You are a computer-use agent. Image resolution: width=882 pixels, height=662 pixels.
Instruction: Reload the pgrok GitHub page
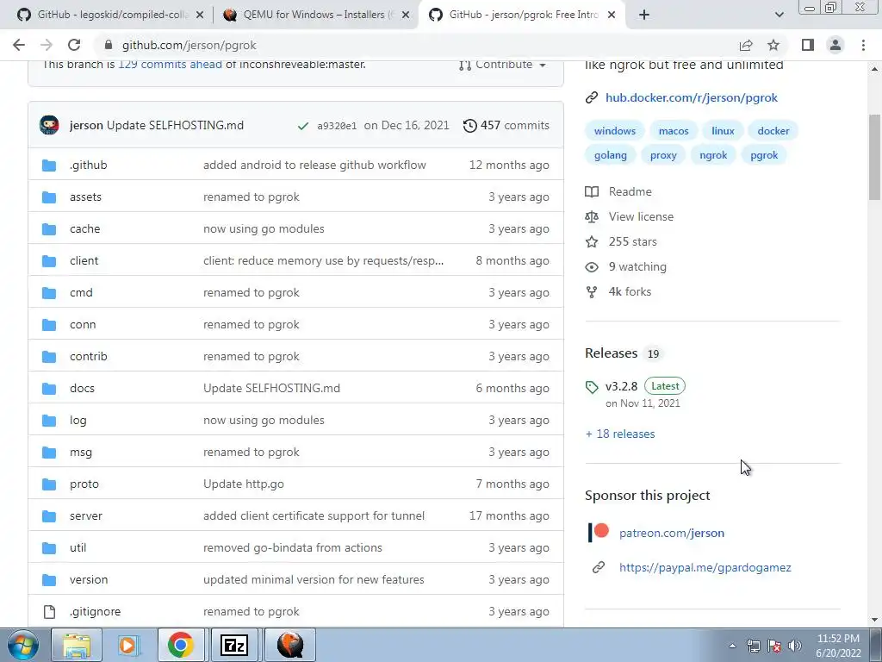[x=74, y=45]
